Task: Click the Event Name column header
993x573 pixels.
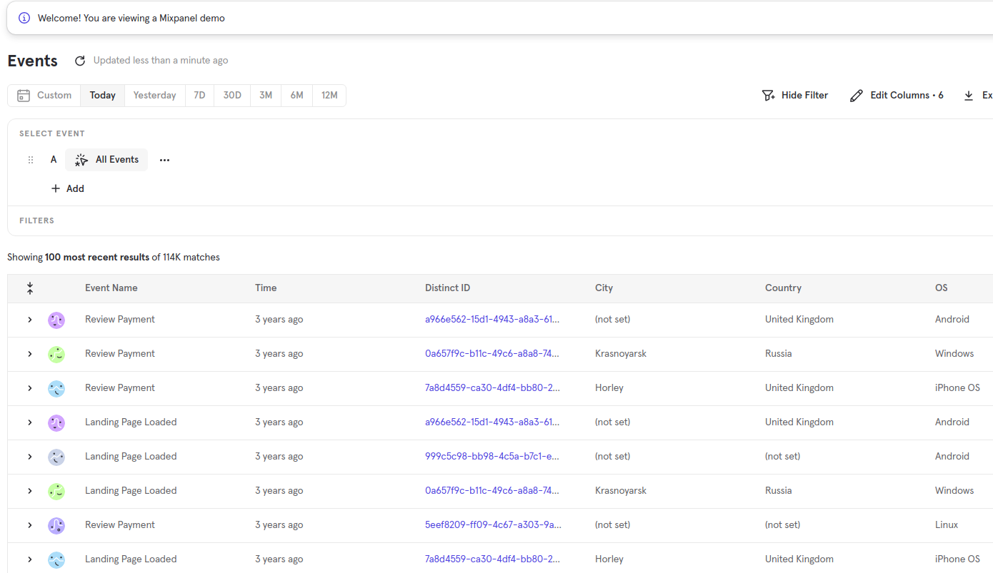Action: (x=111, y=288)
